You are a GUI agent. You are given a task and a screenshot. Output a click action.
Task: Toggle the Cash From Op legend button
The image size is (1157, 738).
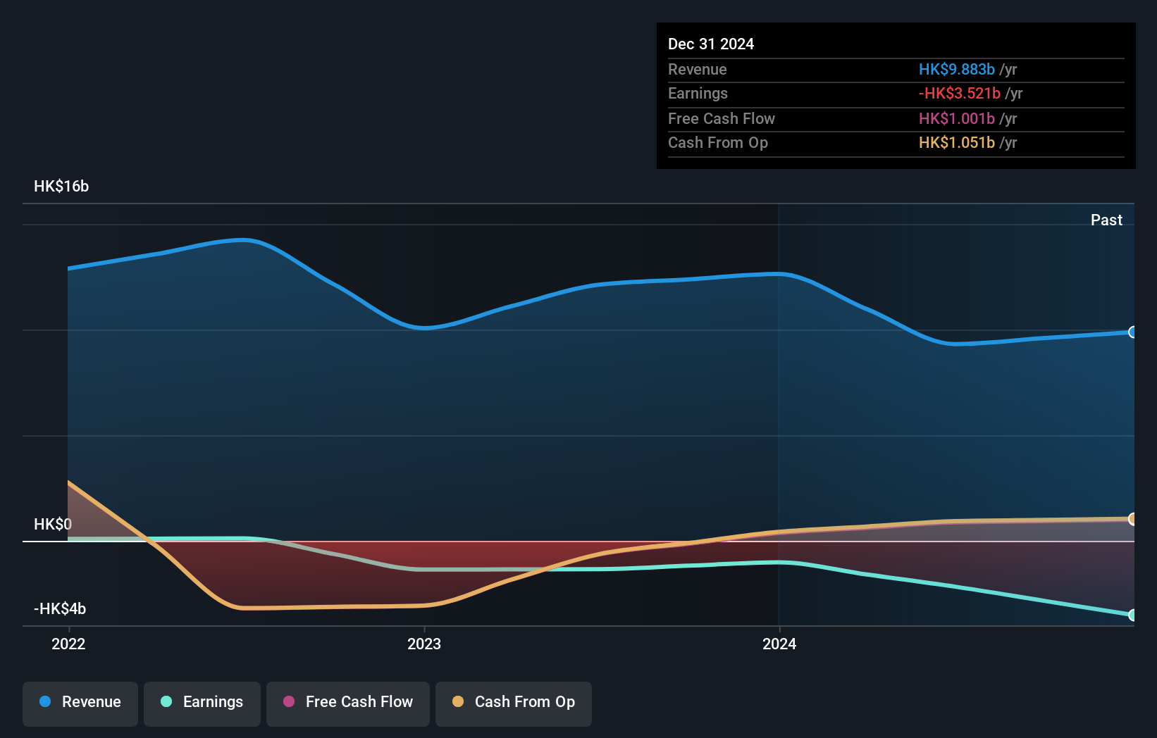(514, 703)
